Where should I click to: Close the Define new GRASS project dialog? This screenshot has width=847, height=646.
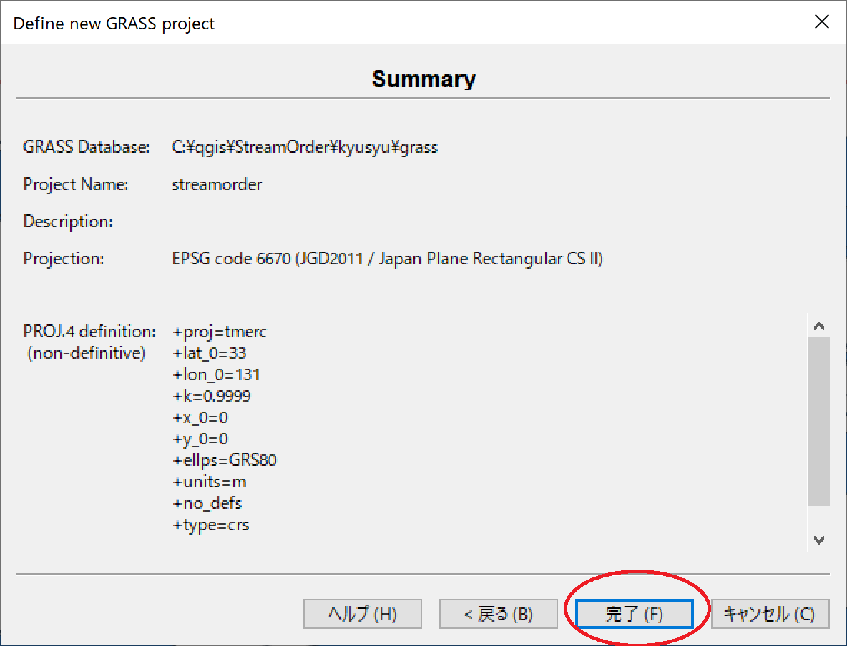tap(822, 21)
